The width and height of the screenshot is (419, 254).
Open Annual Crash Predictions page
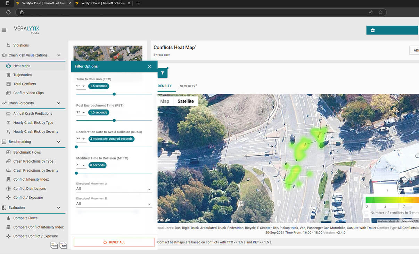point(33,114)
